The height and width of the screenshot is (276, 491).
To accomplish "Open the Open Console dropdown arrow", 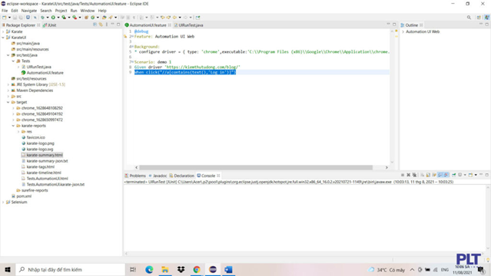I will click(476, 175).
